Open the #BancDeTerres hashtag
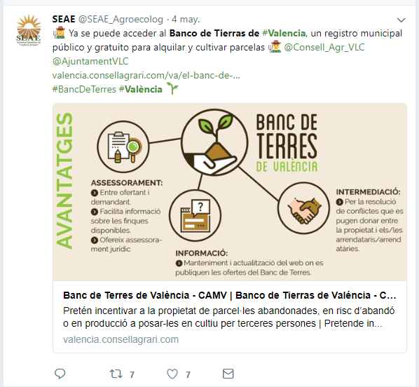Screen dimensions: 419x387 pos(84,89)
